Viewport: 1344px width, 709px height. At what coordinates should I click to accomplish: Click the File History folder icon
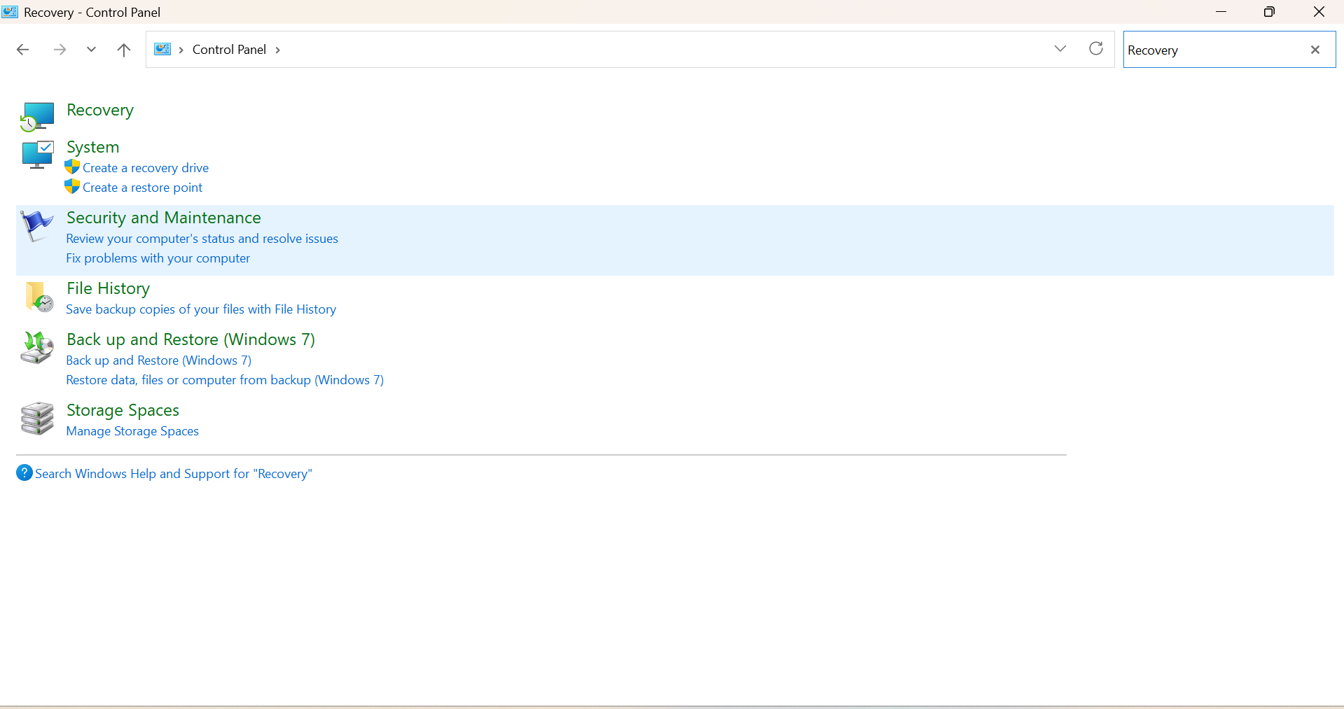[x=39, y=297]
